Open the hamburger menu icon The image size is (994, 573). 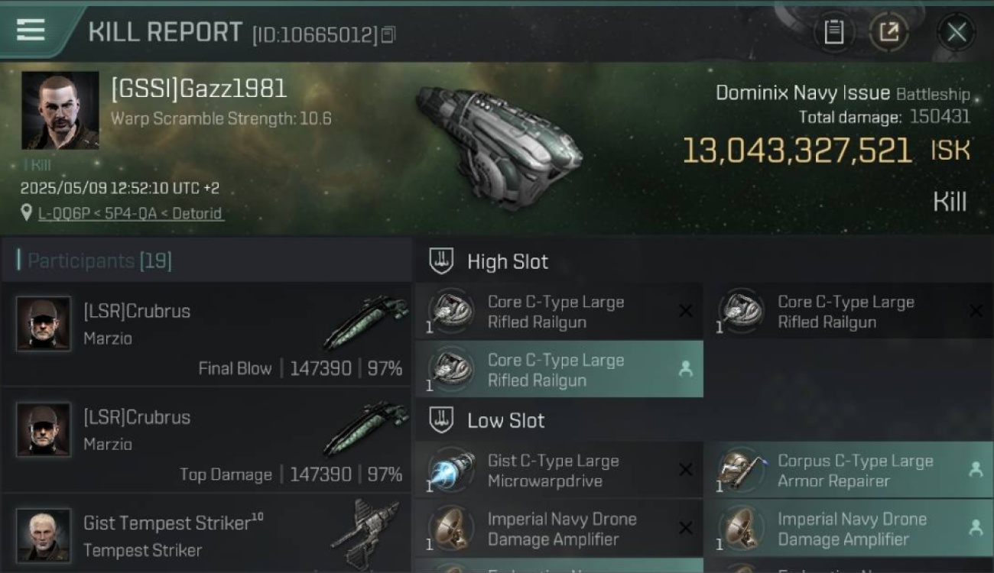pos(30,30)
